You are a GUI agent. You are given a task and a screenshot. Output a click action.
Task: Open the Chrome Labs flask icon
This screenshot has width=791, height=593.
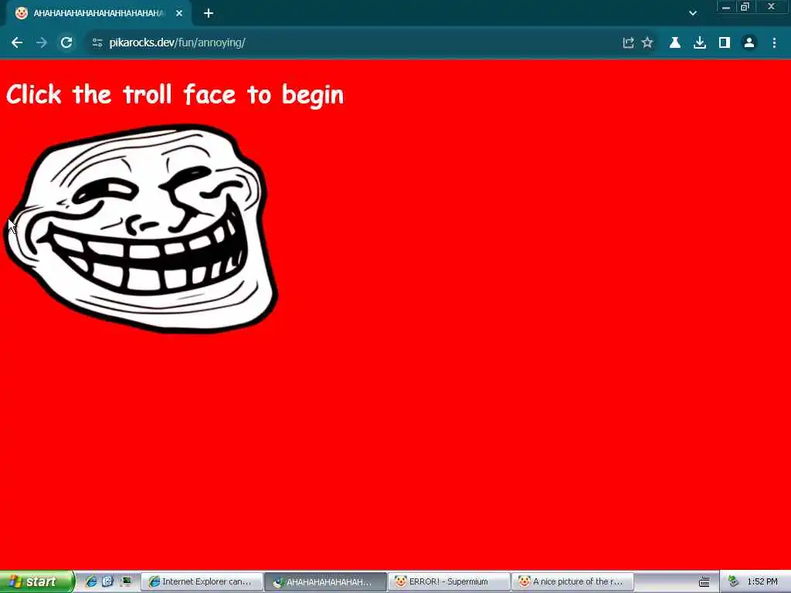pos(674,43)
